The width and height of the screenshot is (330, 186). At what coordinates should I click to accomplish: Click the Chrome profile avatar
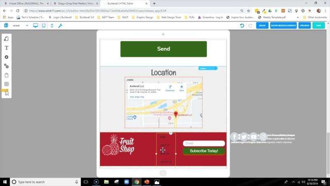(318, 11)
